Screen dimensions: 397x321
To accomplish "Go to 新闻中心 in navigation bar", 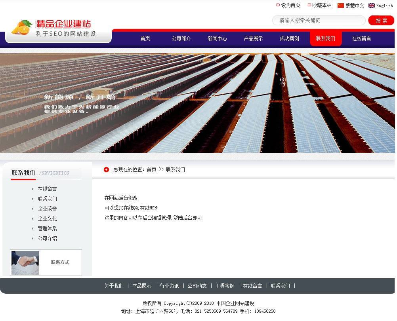I will pos(217,39).
